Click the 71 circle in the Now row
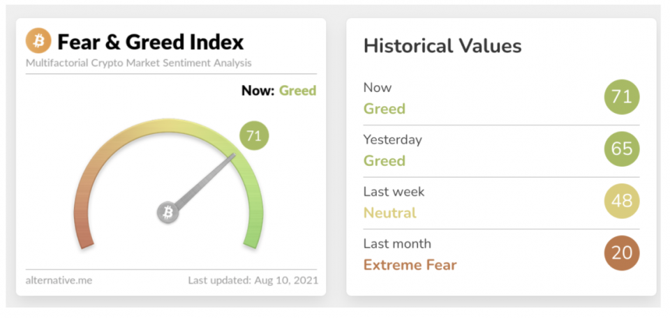Viewport: 670px width, 318px height. [621, 96]
